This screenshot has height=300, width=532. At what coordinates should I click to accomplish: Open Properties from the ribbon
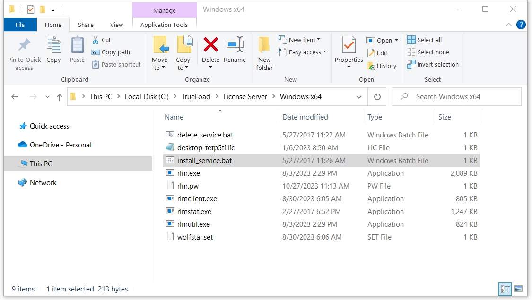(x=349, y=46)
